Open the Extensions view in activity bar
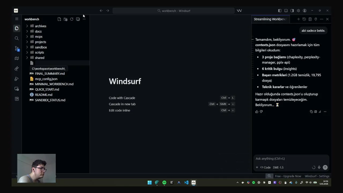The height and width of the screenshot is (193, 343). pos(17,99)
